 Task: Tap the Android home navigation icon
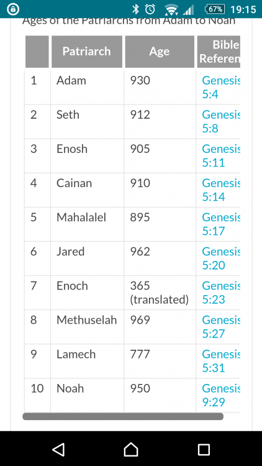coord(131,449)
